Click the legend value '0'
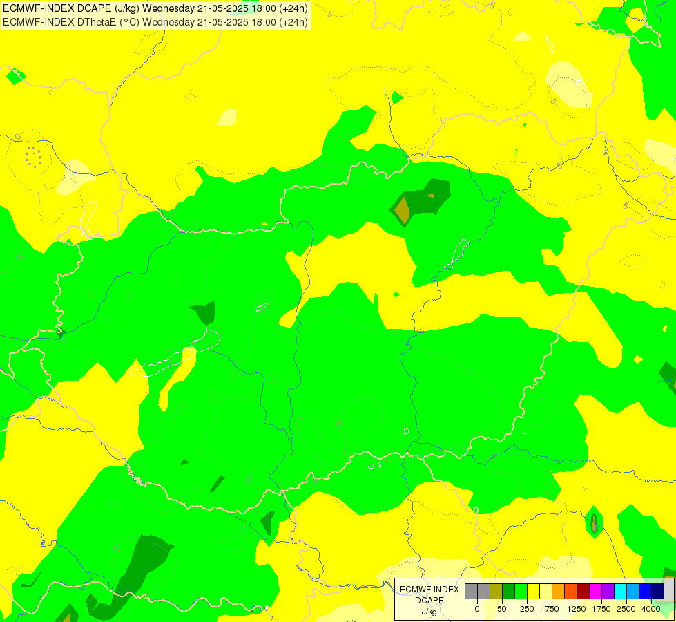This screenshot has width=676, height=622. (x=477, y=609)
